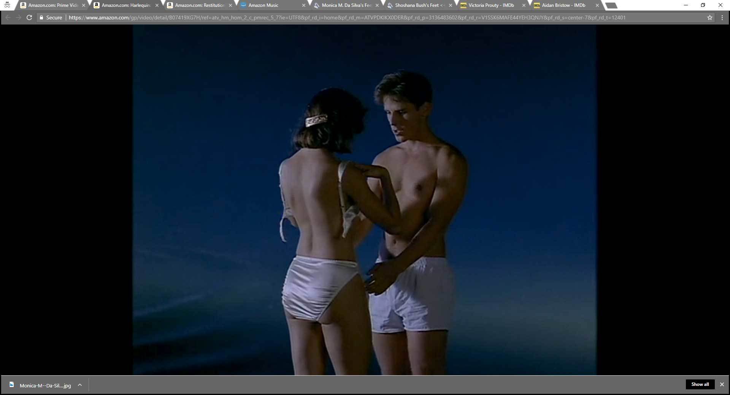
Task: Open the Chrome three-dot menu
Action: 722,17
